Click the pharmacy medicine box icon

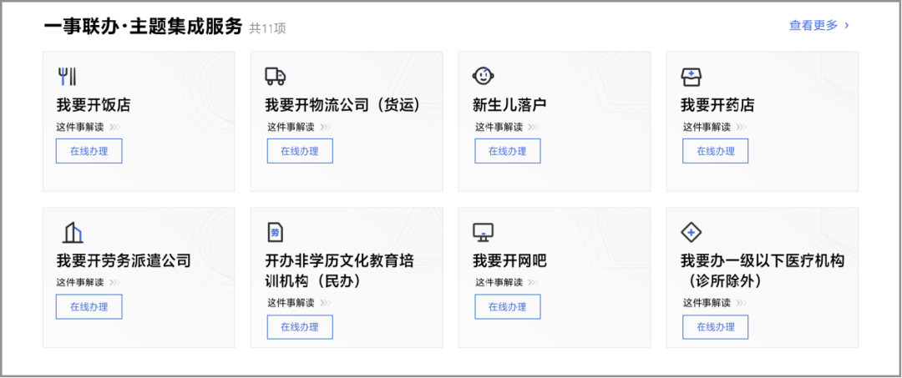tap(691, 77)
